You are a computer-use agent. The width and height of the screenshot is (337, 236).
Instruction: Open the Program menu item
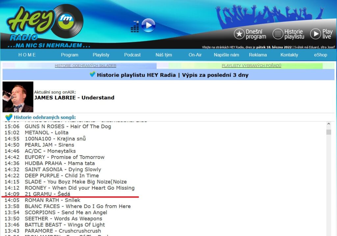[x=70, y=55]
